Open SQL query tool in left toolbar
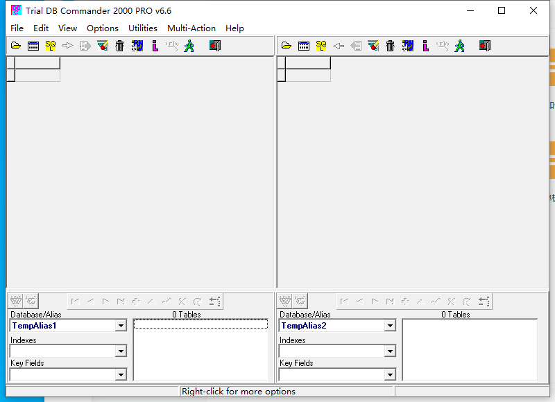Viewport: 555px width, 402px height. click(x=51, y=46)
